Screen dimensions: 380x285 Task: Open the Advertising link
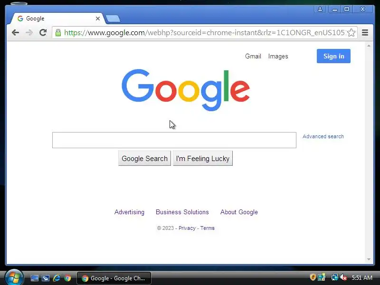(x=129, y=212)
